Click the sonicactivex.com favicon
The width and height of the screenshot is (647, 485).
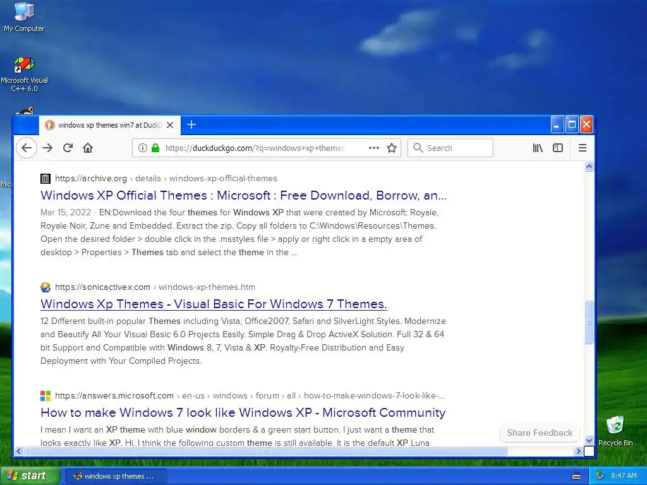45,287
